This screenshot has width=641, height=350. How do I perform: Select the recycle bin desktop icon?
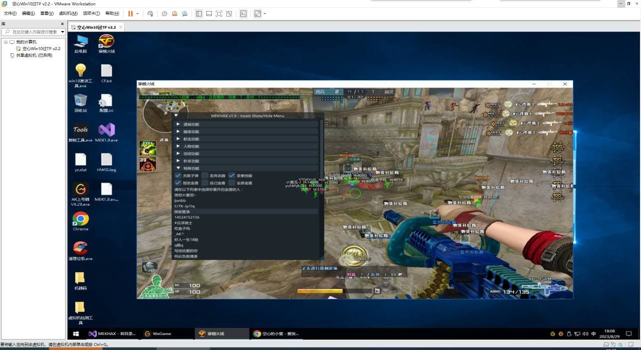click(81, 103)
